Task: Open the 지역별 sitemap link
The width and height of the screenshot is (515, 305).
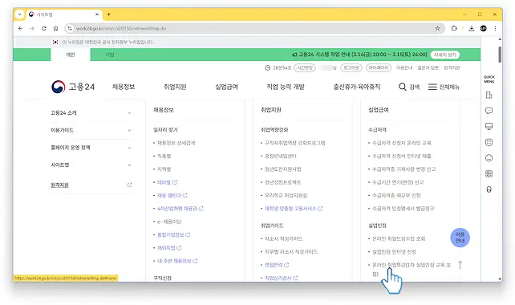Action: [x=164, y=169]
